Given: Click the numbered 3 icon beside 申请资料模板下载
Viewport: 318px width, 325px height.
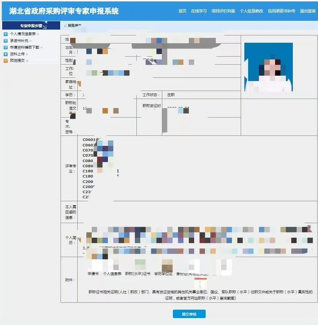Looking at the screenshot, I should [x=5, y=47].
